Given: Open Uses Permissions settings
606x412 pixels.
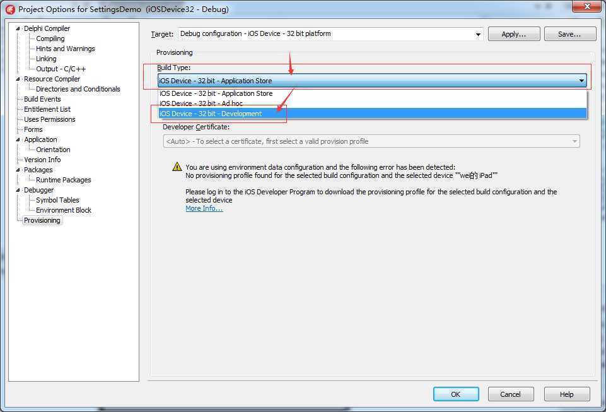Looking at the screenshot, I should [x=49, y=119].
